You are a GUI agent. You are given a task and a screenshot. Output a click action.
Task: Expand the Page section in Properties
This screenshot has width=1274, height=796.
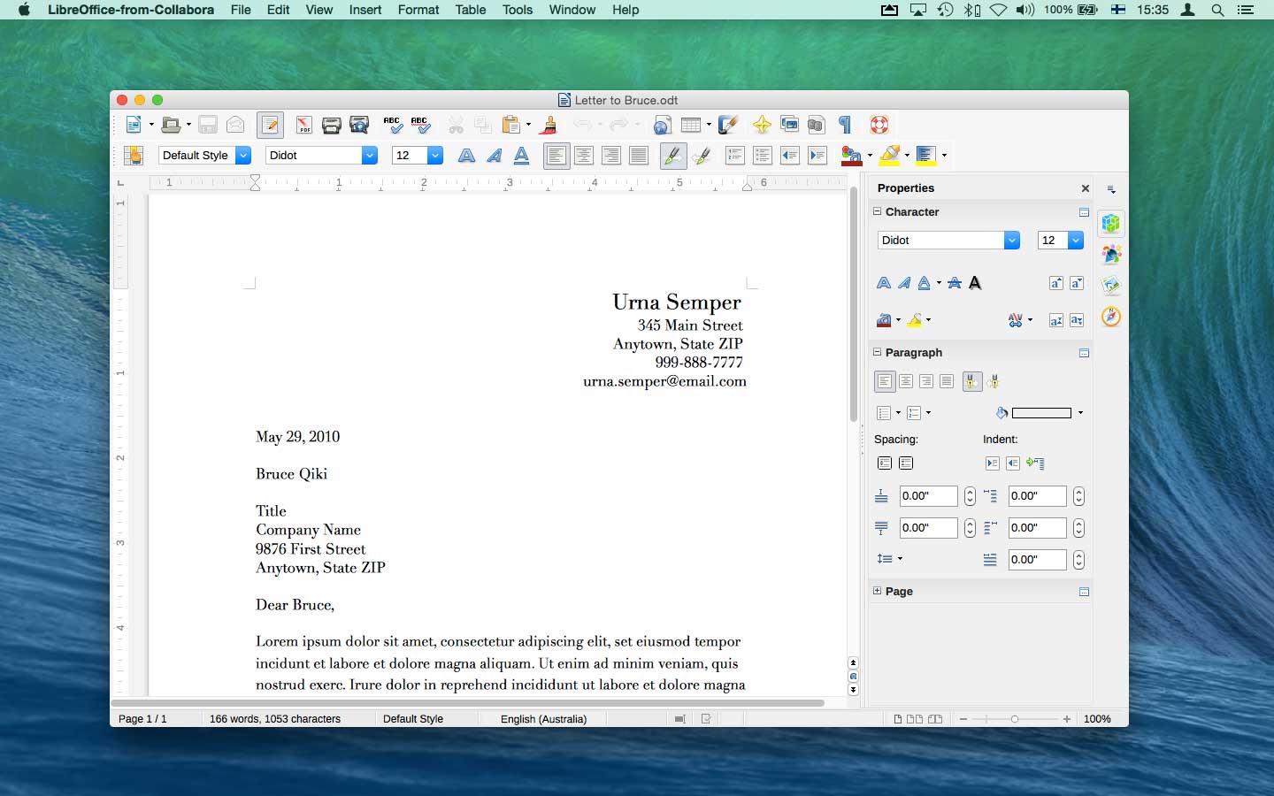pos(878,591)
